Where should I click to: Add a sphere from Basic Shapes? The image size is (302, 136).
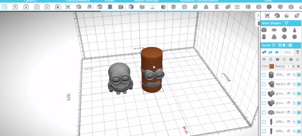[284, 30]
